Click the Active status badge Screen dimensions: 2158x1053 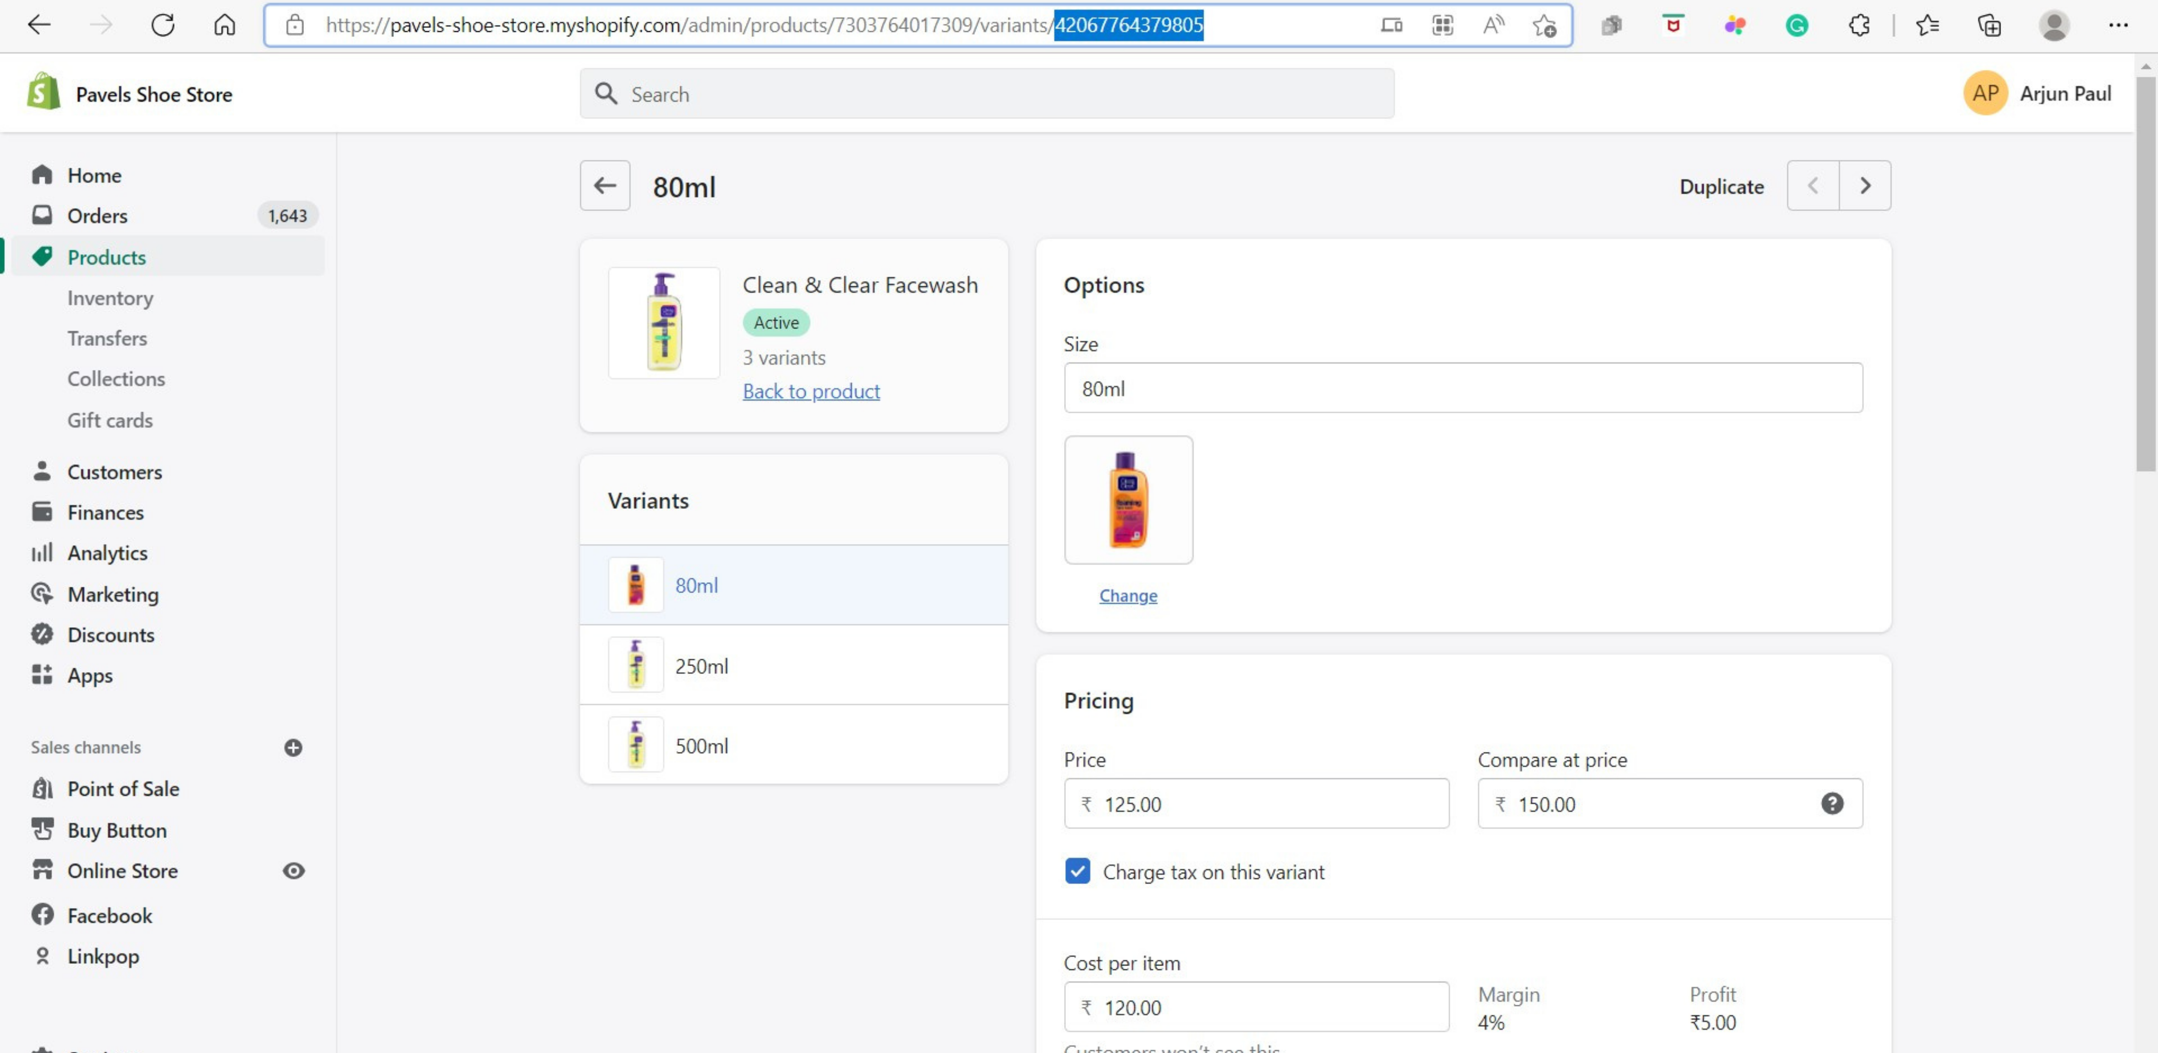point(776,322)
